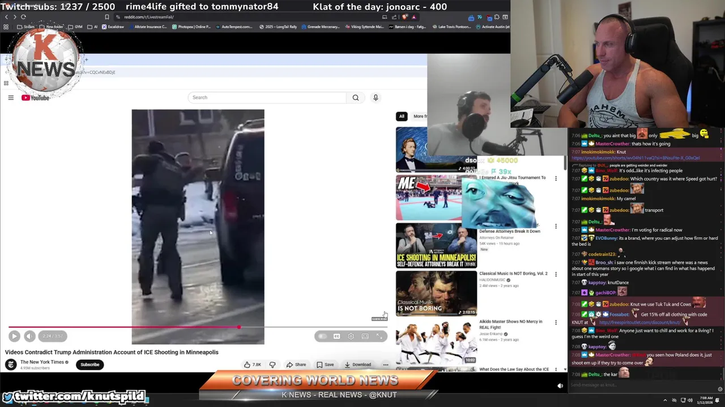Open options for Classical Music video
The width and height of the screenshot is (725, 407).
[x=556, y=274]
